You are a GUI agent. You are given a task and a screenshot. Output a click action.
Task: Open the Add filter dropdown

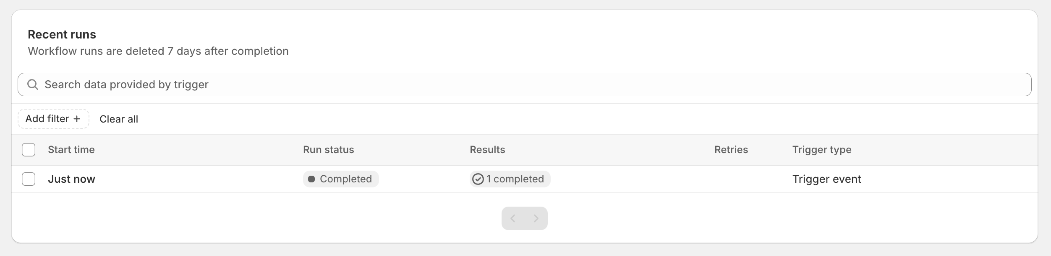click(53, 119)
